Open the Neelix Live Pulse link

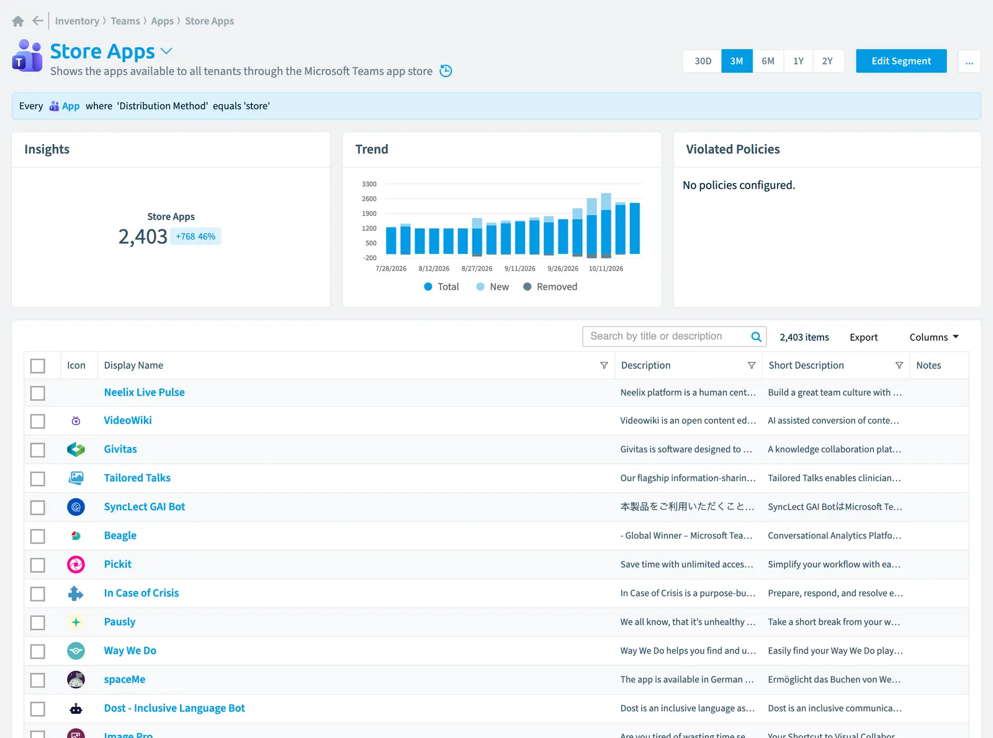pos(144,392)
